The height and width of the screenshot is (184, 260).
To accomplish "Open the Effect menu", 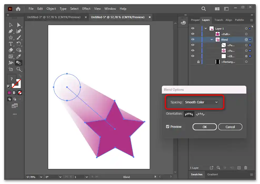I will (86, 9).
